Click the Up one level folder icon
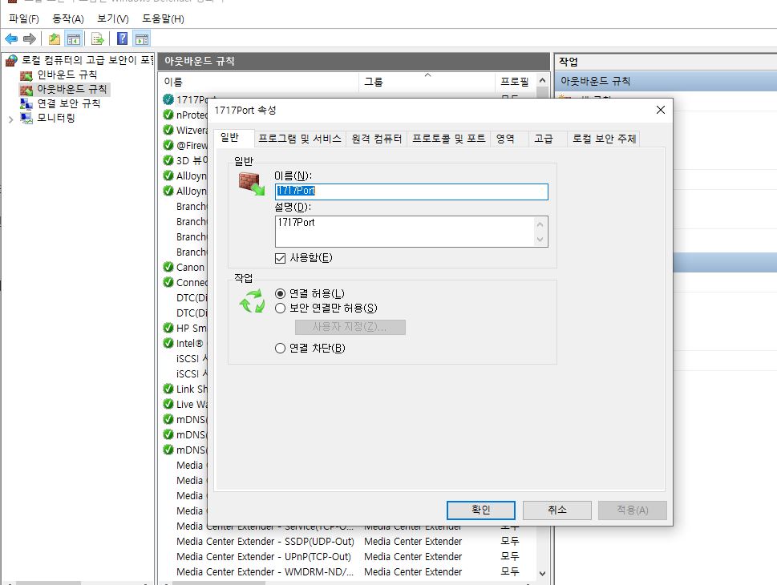Image resolution: width=777 pixels, height=585 pixels. click(x=54, y=38)
